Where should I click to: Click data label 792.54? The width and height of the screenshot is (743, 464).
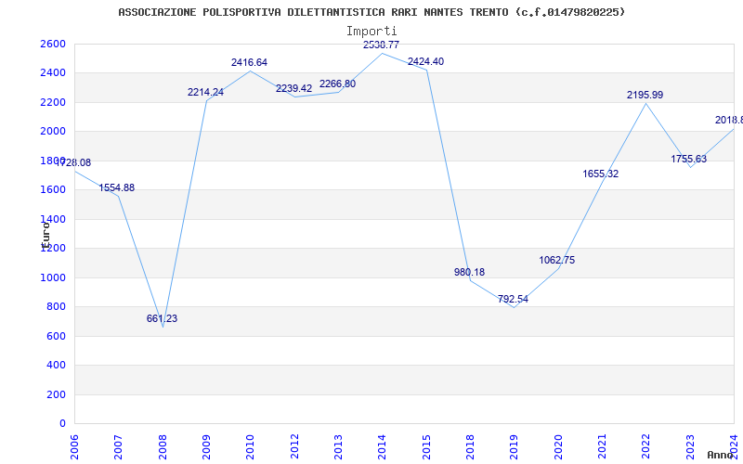pos(513,299)
